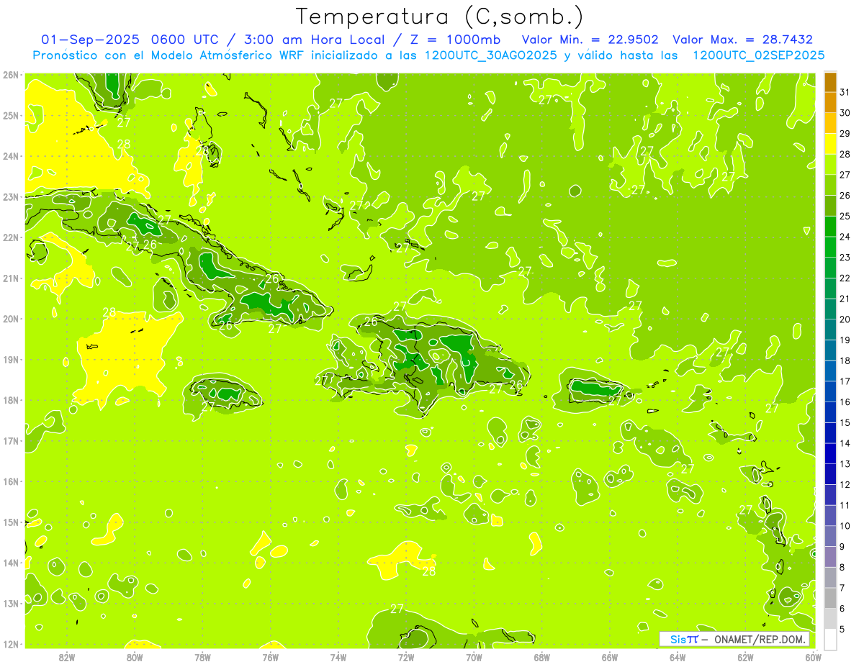Click the 82W longitude label
Screen dimensions: 864x667
click(66, 657)
